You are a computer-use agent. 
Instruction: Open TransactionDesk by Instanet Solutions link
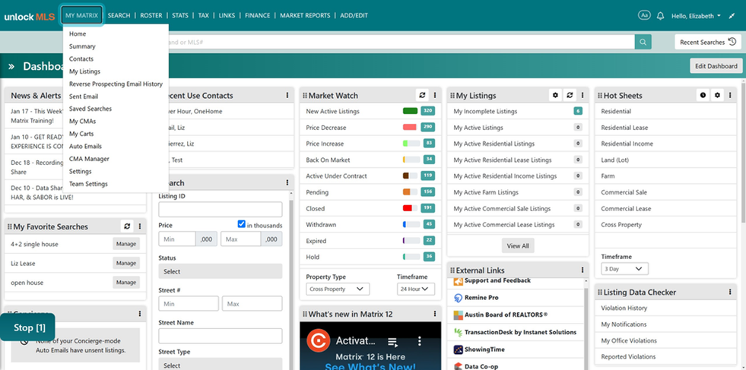click(x=520, y=333)
